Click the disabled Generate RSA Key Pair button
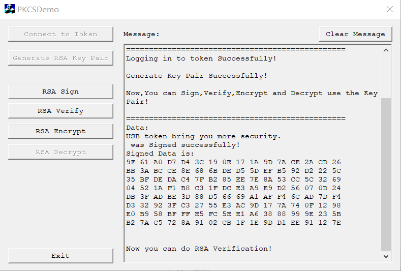This screenshot has height=271, width=401. 60,58
